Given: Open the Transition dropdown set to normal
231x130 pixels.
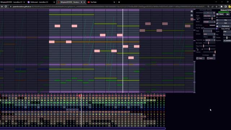Looking at the screenshot, I should (x=210, y=40).
